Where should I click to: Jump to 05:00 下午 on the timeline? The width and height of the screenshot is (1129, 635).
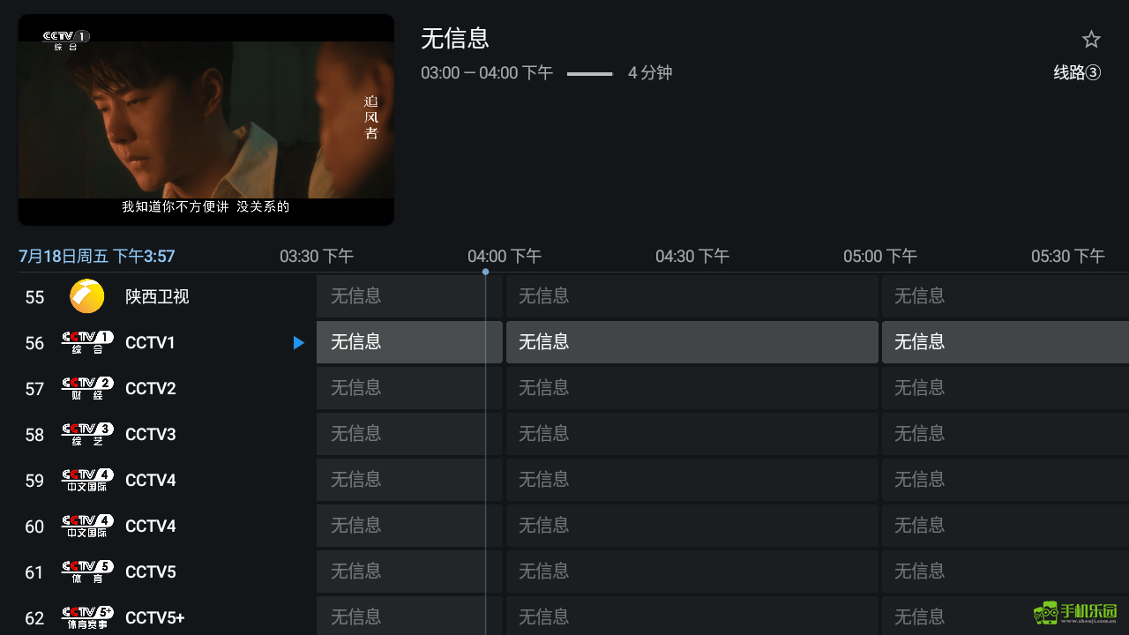(879, 257)
